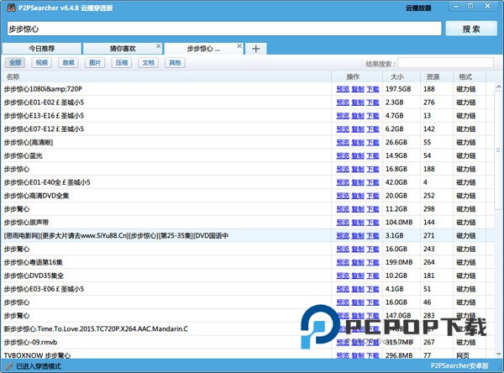Open the P2PSearcher安卓版 link

click(459, 366)
